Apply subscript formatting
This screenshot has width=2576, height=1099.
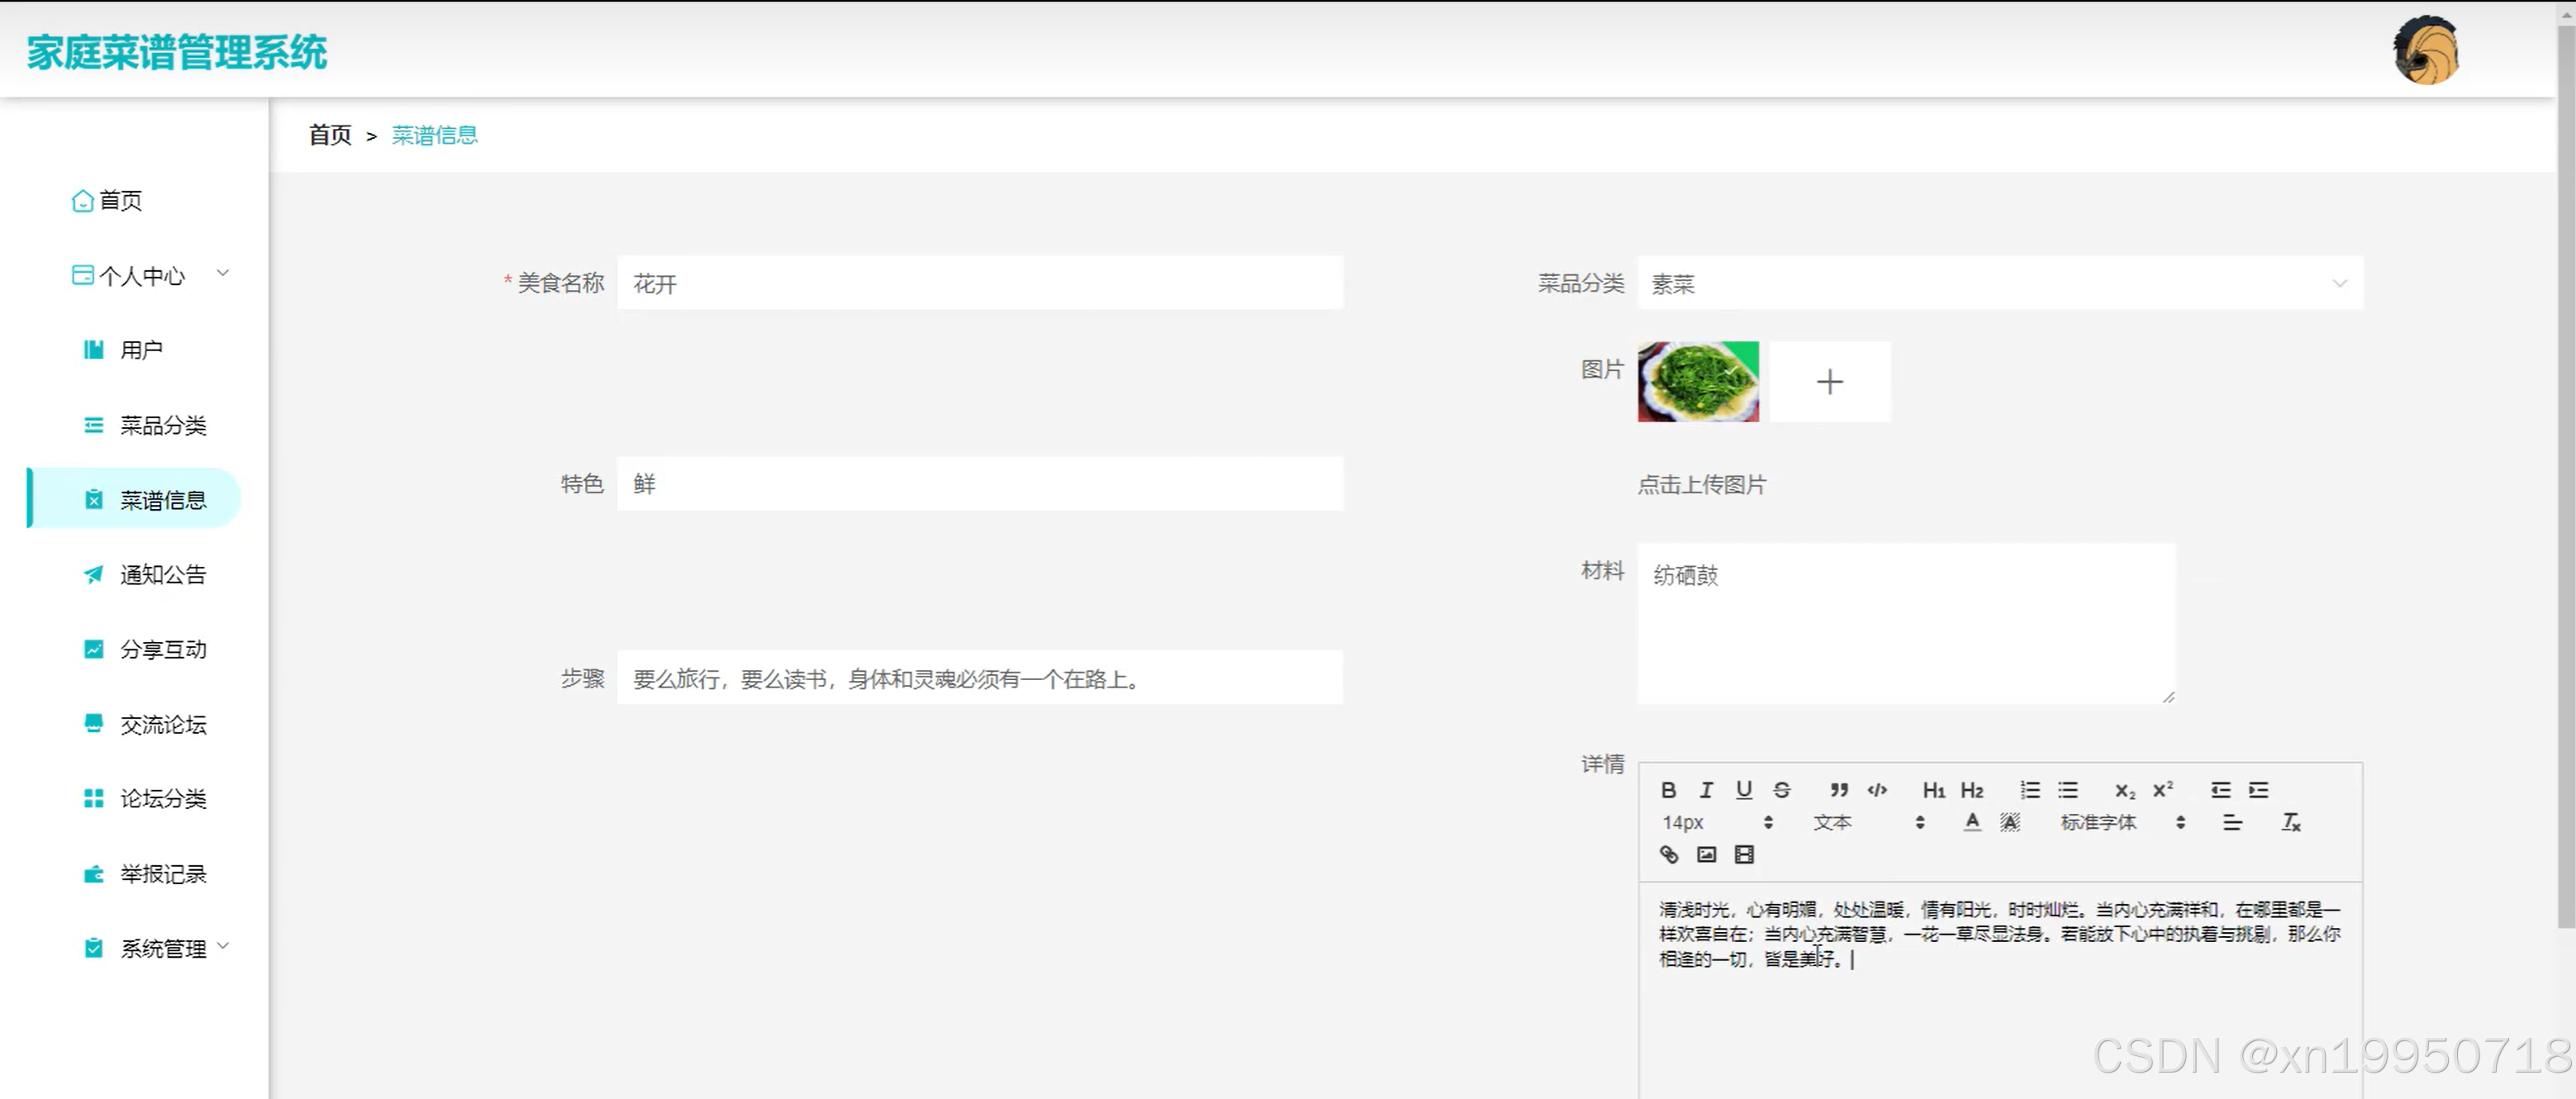(2125, 790)
